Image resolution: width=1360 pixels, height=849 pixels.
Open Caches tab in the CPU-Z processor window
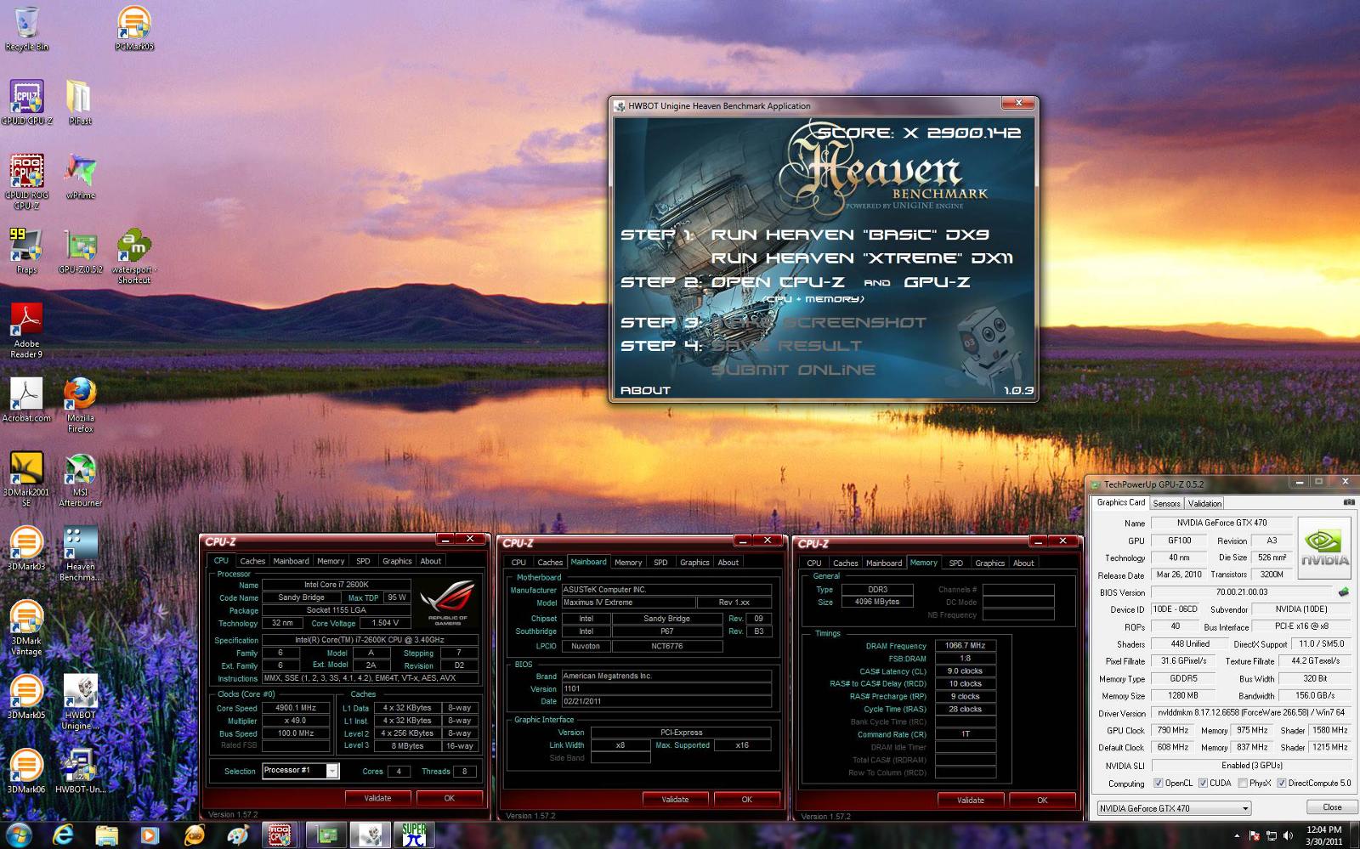252,561
